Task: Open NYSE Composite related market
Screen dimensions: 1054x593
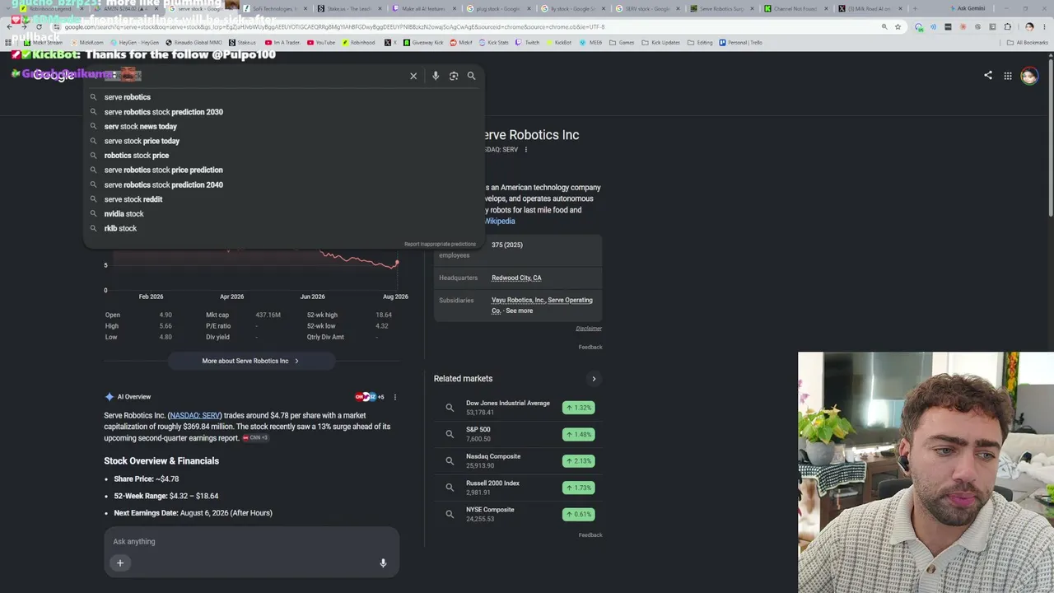Action: (x=518, y=514)
